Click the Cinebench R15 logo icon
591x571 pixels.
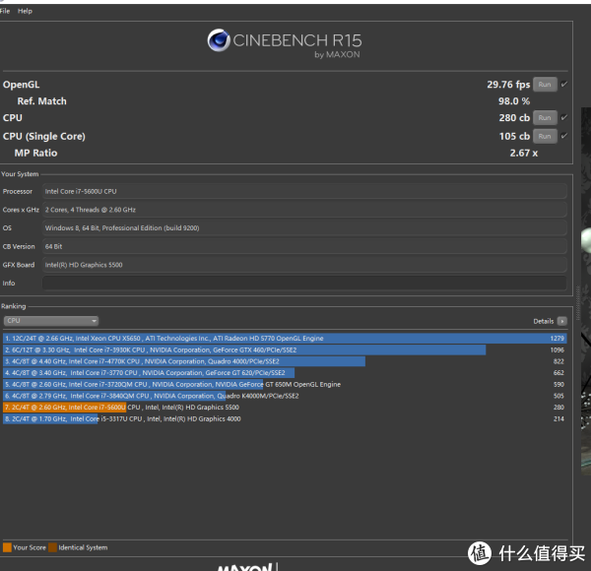point(219,40)
